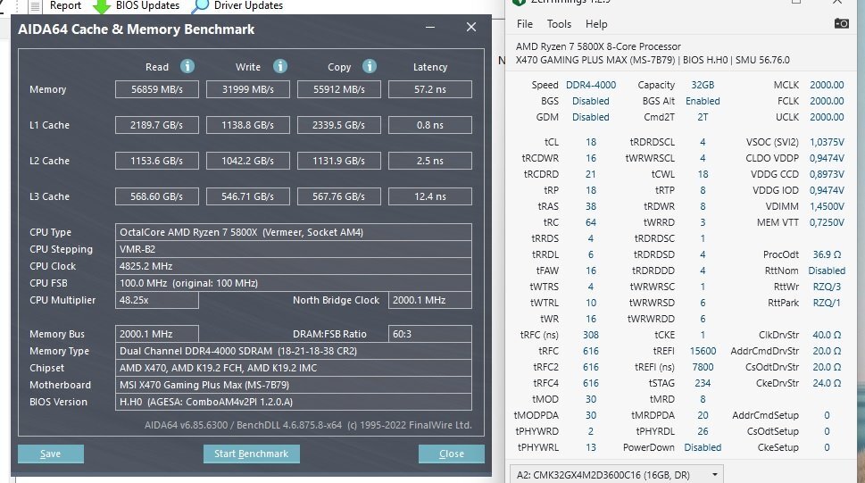Click the CPU Type field OctalCore AMD Ryzen

point(294,232)
